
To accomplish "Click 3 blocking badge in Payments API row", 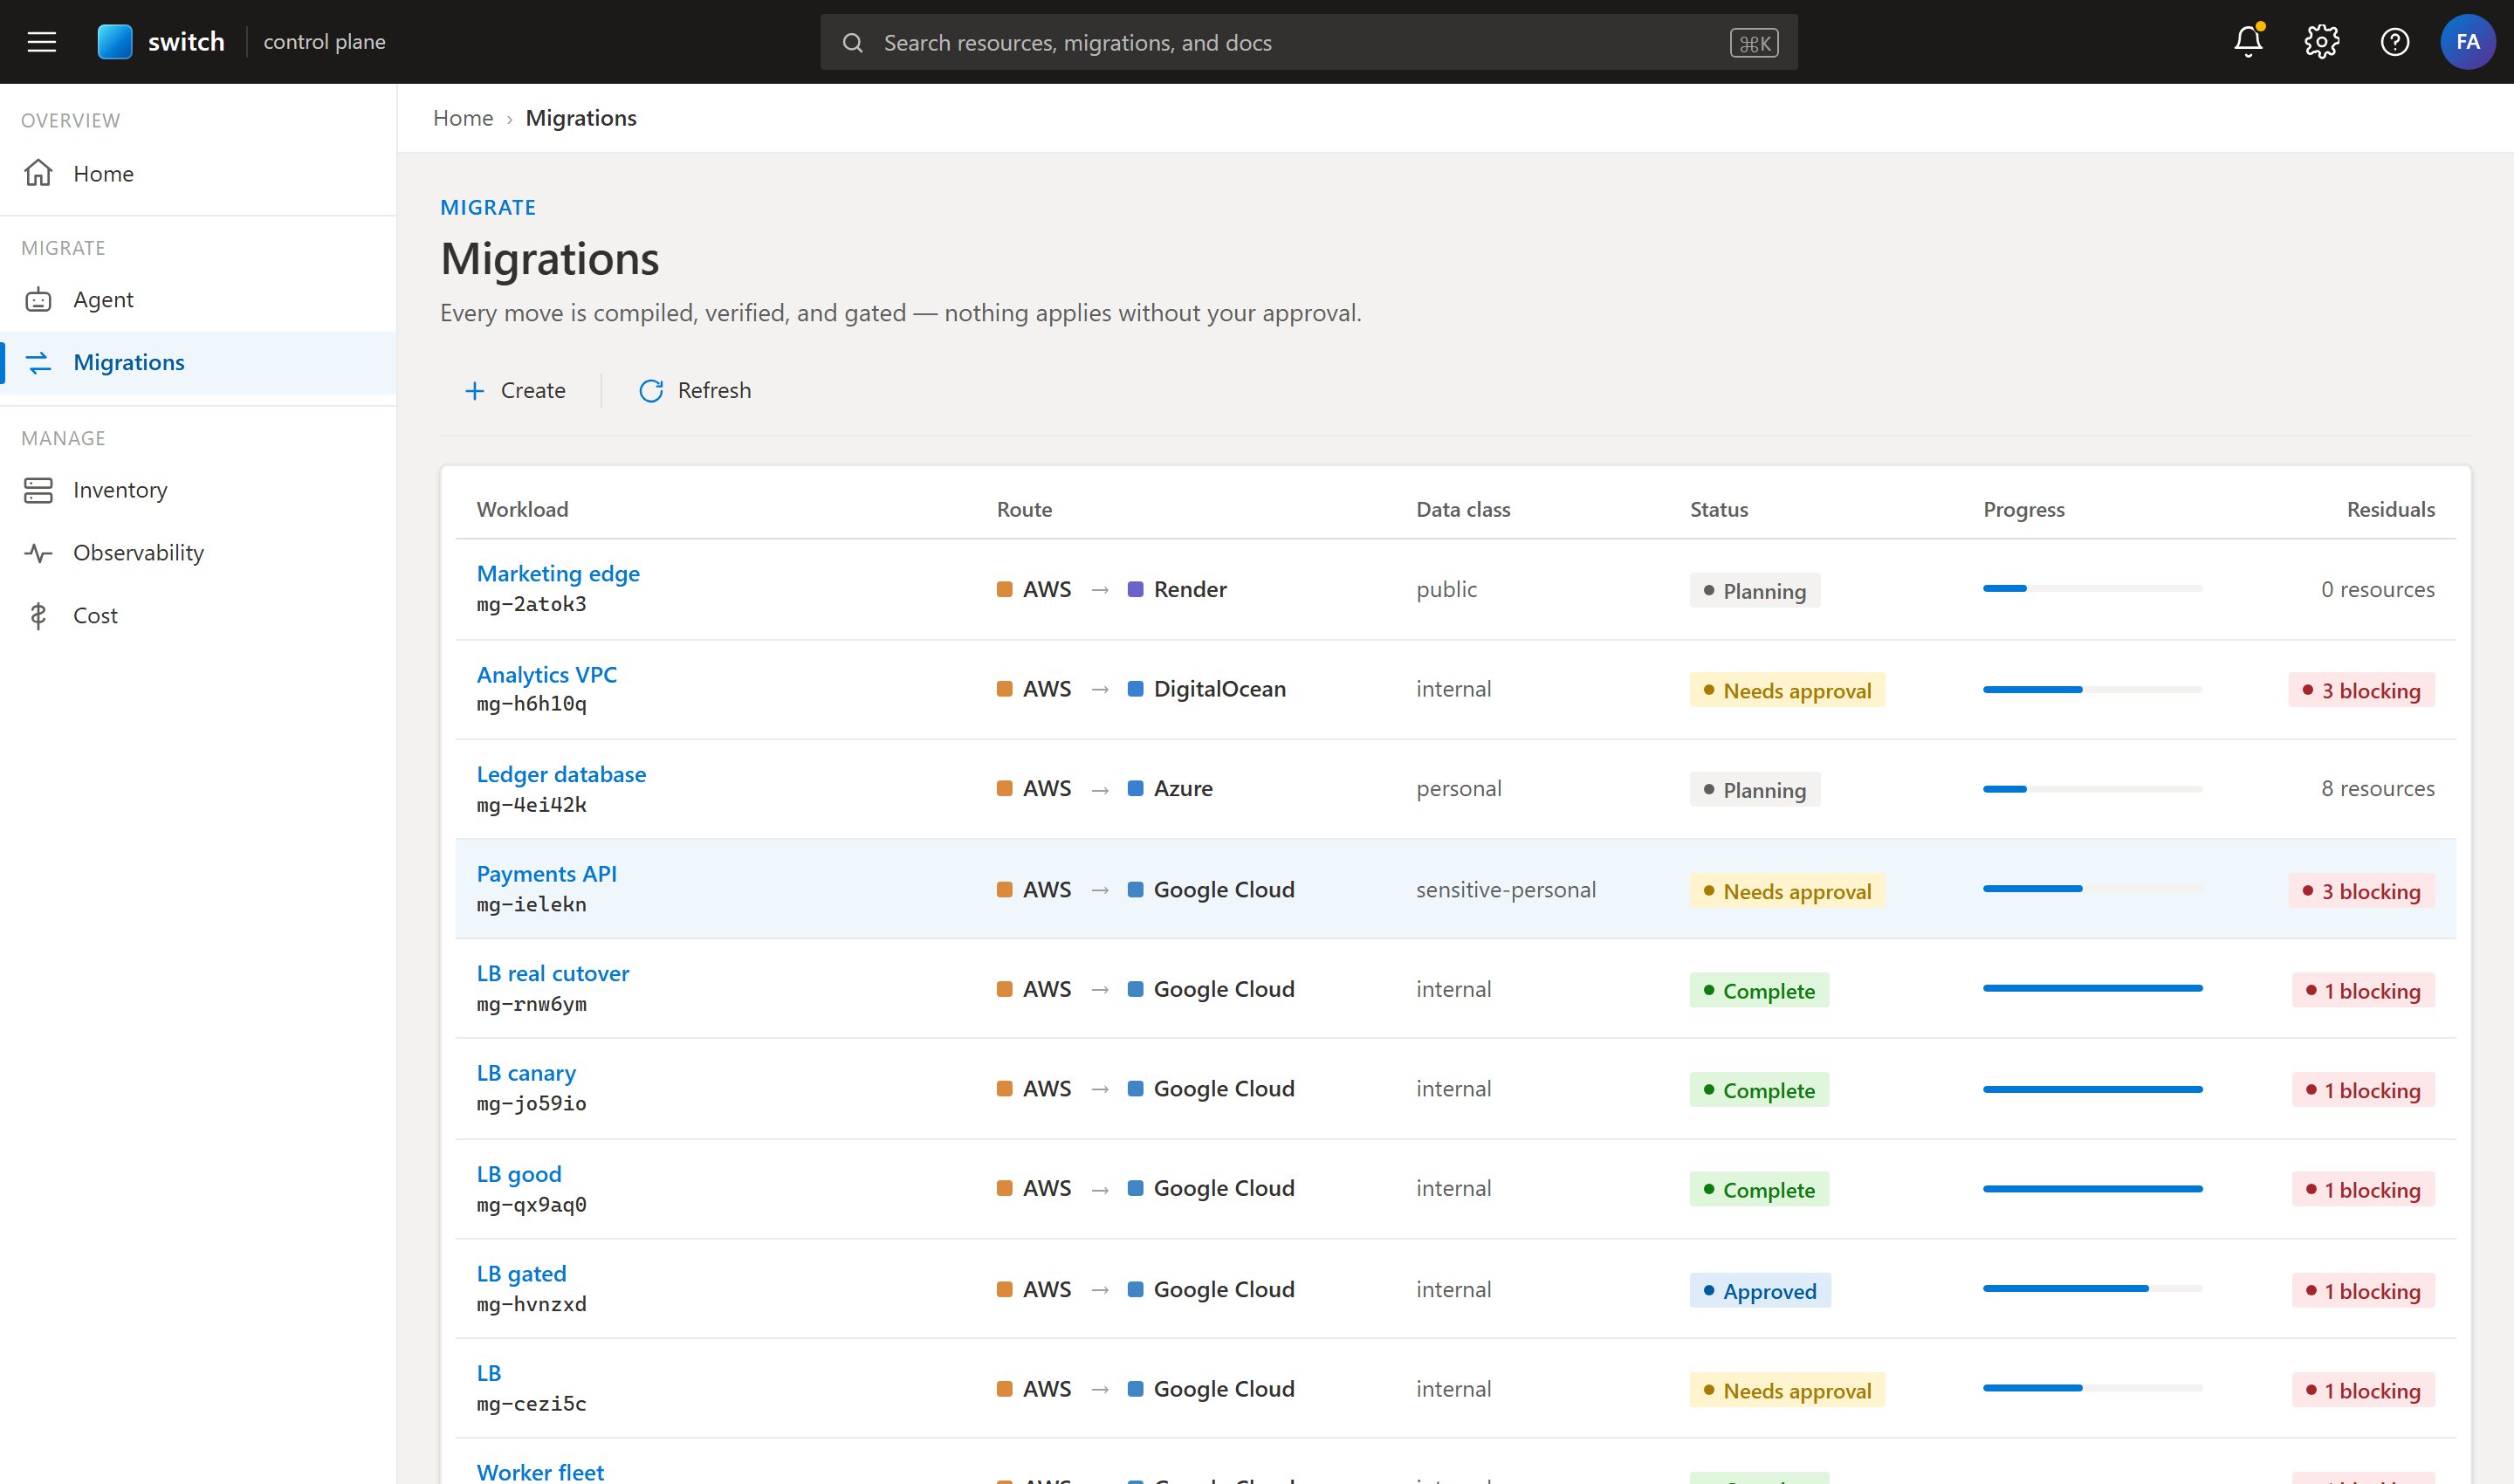I will (2361, 890).
